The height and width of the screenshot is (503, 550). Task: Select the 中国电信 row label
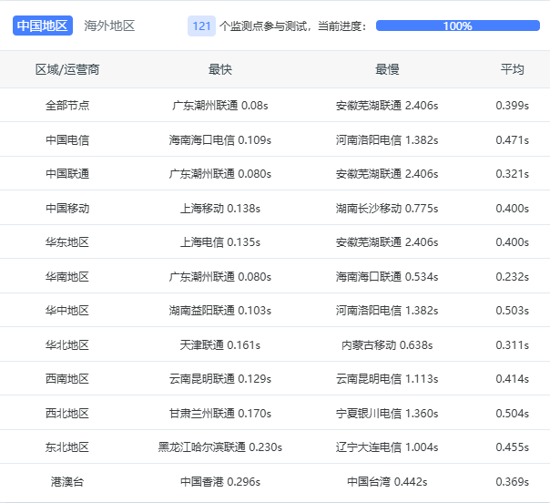(x=67, y=140)
